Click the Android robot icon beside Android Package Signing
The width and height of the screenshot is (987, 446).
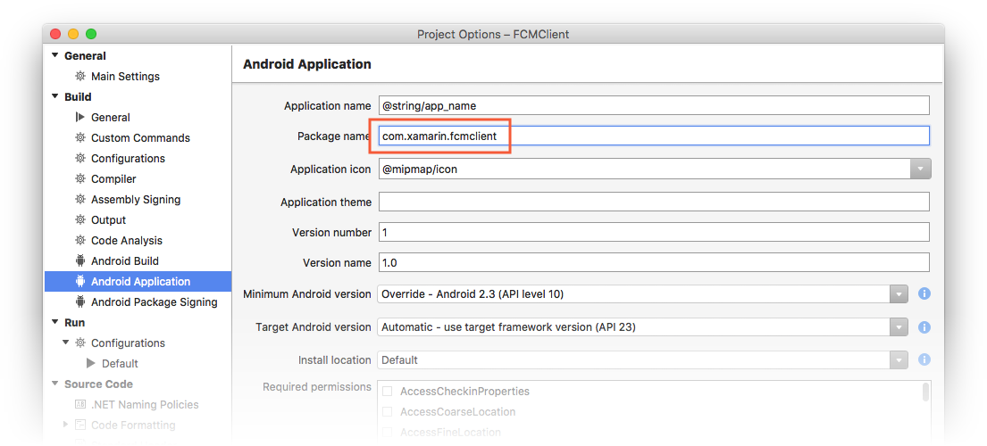pyautogui.click(x=79, y=302)
